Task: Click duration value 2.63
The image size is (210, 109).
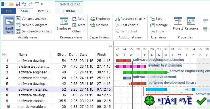Action: [x=74, y=84]
